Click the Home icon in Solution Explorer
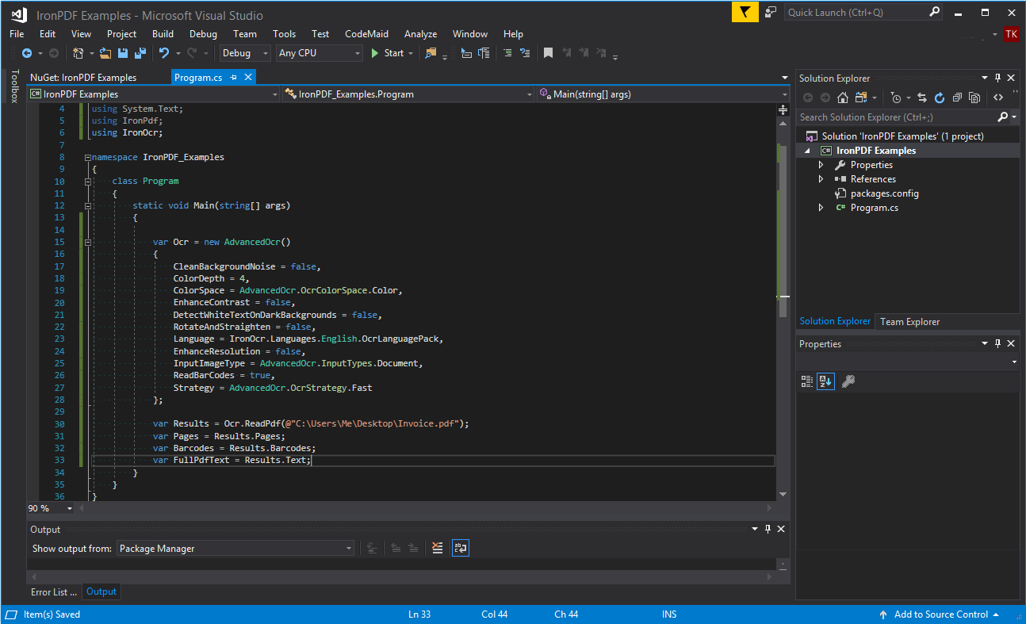The width and height of the screenshot is (1026, 624). point(843,98)
